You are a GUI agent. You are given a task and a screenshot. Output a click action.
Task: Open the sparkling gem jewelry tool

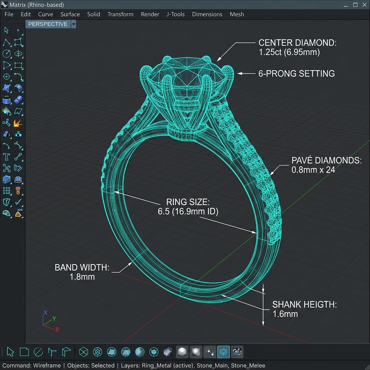pos(7,111)
